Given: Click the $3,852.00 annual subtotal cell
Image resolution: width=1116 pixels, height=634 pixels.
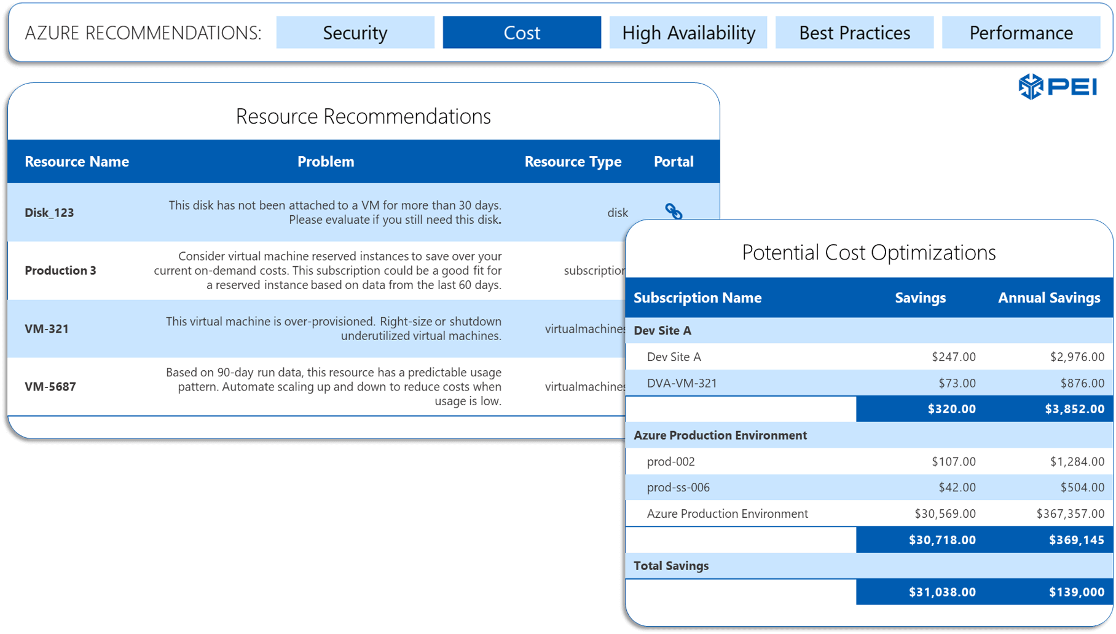Looking at the screenshot, I should click(1074, 409).
